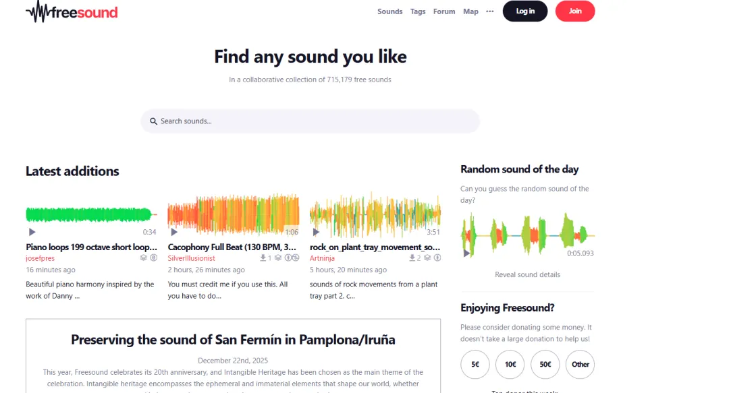This screenshot has width=729, height=393.
Task: Play the random sound of the day
Action: click(x=466, y=253)
